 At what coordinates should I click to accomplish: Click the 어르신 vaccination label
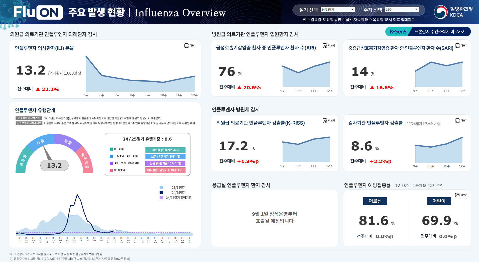[x=375, y=201]
